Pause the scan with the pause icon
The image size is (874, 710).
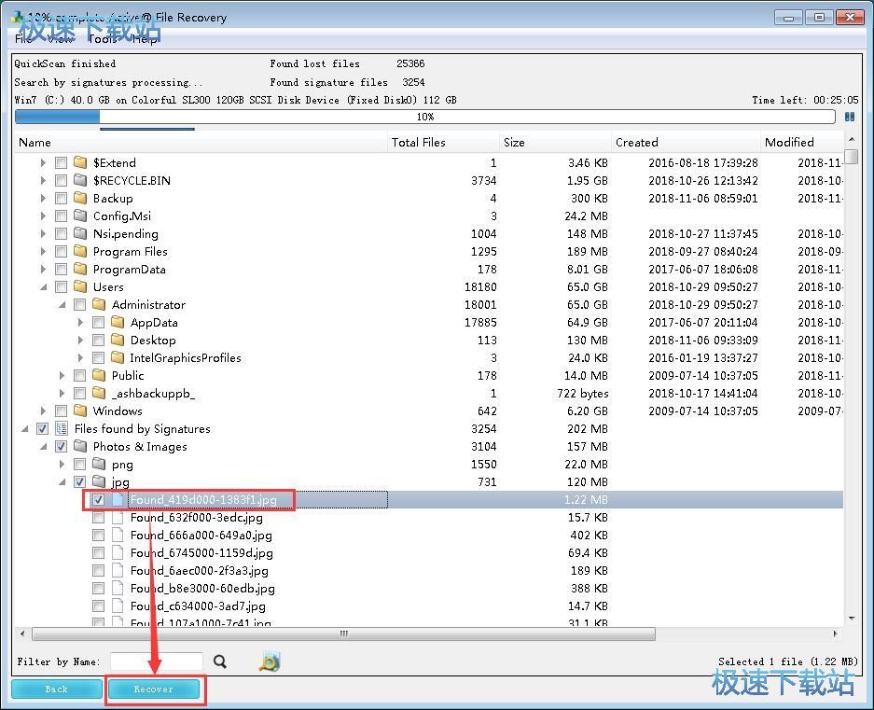point(850,117)
